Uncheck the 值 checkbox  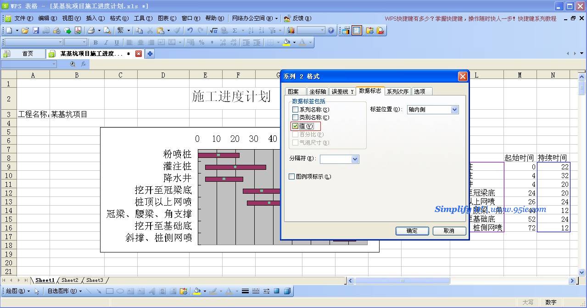tap(295, 126)
